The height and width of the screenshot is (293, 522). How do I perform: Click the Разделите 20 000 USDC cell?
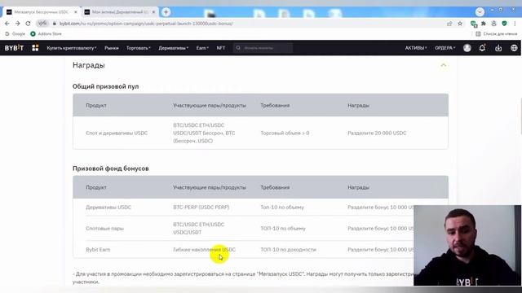point(377,133)
